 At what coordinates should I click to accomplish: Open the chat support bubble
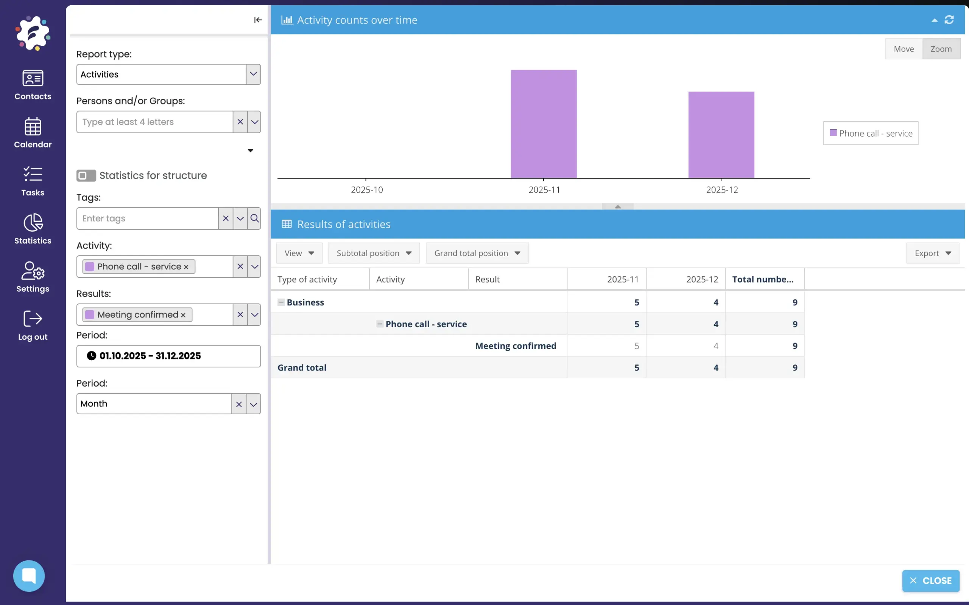point(29,576)
